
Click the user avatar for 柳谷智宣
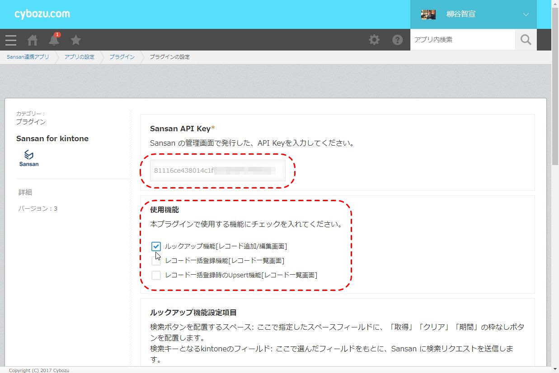click(428, 14)
